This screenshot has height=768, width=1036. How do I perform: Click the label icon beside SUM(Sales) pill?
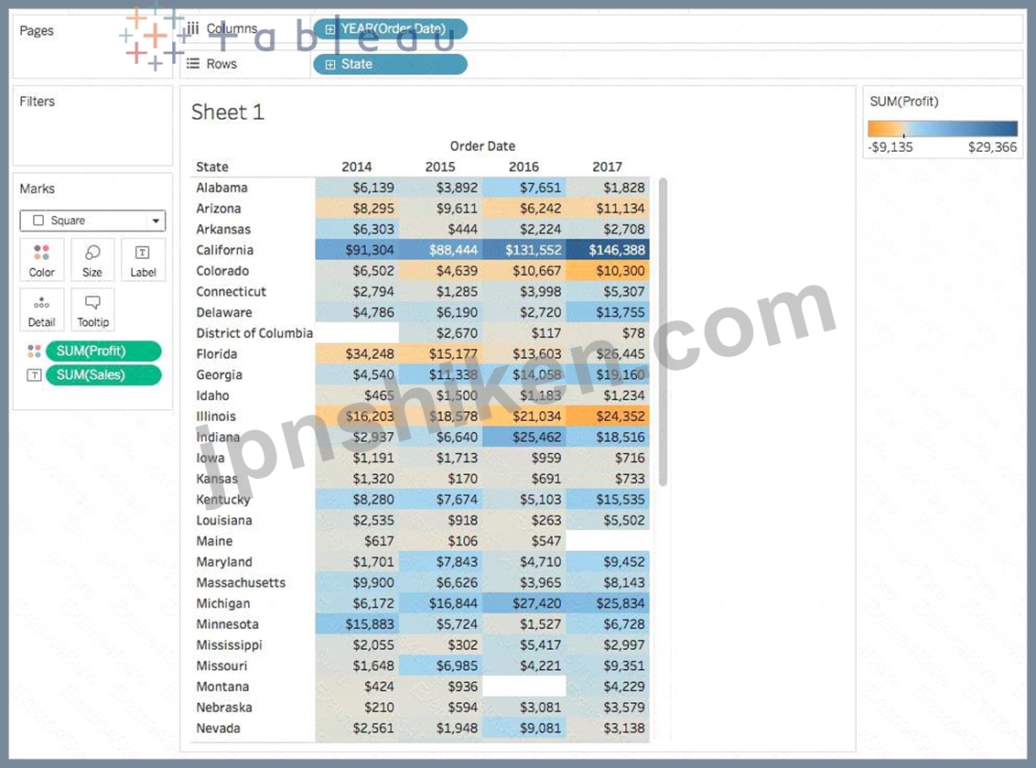click(35, 375)
